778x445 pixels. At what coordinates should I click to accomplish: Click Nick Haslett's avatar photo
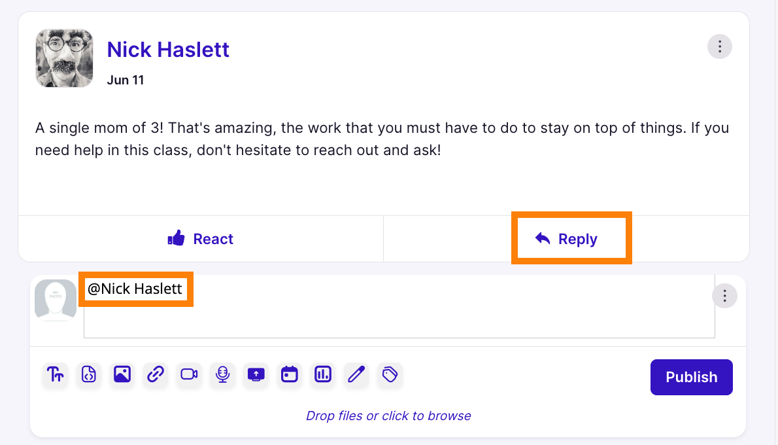64,58
